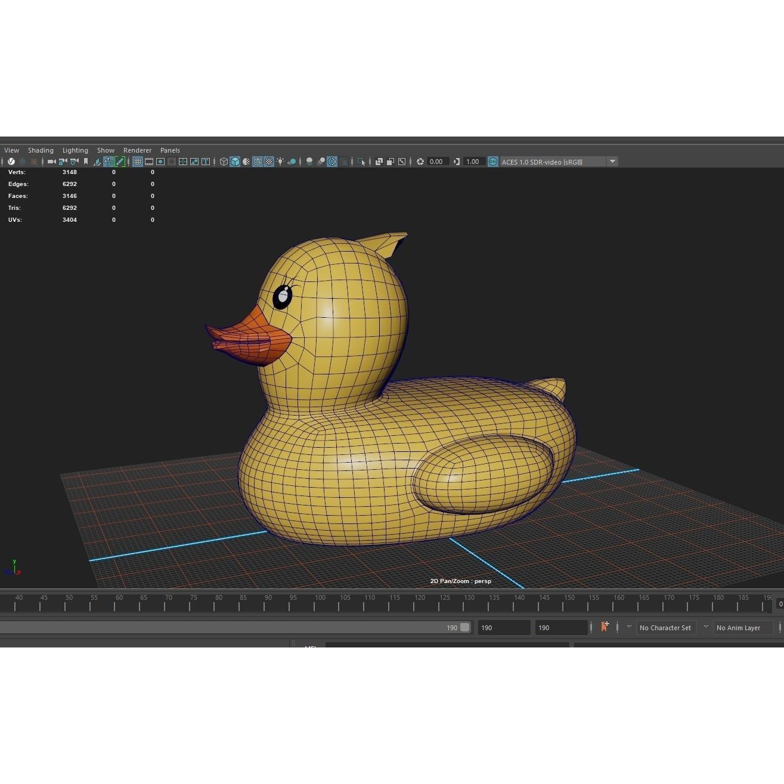Open the No Anim Layer dropdown

pyautogui.click(x=743, y=627)
